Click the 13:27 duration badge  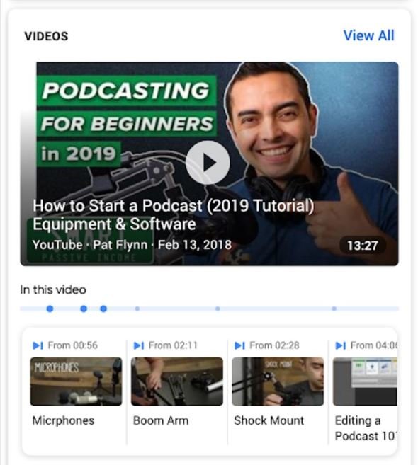pyautogui.click(x=363, y=246)
